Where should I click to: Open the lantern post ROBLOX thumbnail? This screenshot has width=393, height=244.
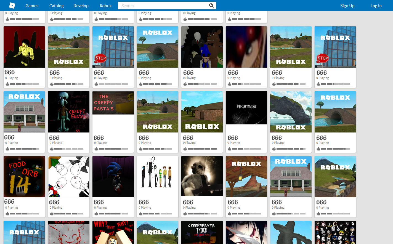(246, 177)
